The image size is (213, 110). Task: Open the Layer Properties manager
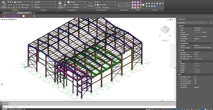click(4, 5)
